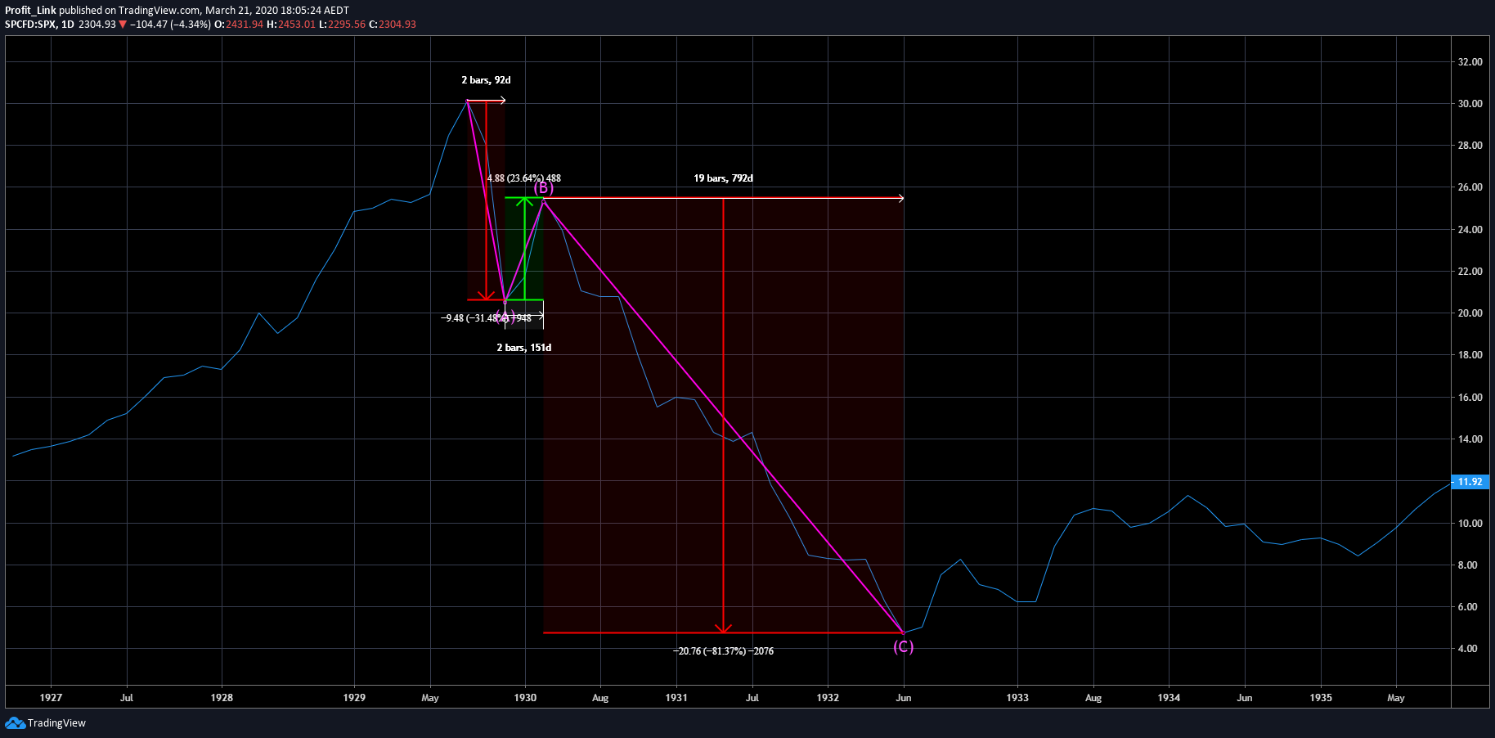Click the Jun label between 1932 and 1933
The width and height of the screenshot is (1495, 738).
[x=904, y=698]
